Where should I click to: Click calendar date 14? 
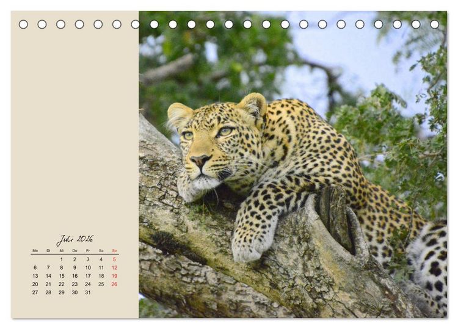pyautogui.click(x=48, y=276)
